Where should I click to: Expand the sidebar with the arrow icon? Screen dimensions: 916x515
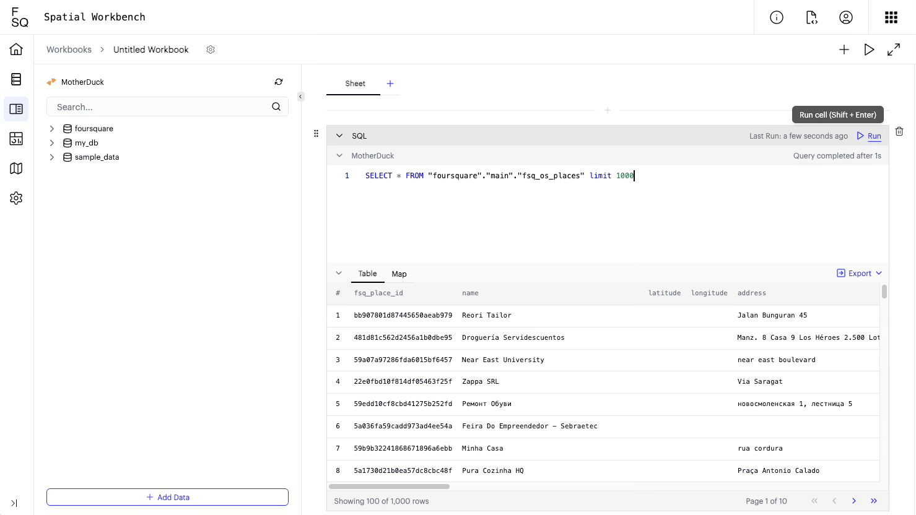[14, 503]
